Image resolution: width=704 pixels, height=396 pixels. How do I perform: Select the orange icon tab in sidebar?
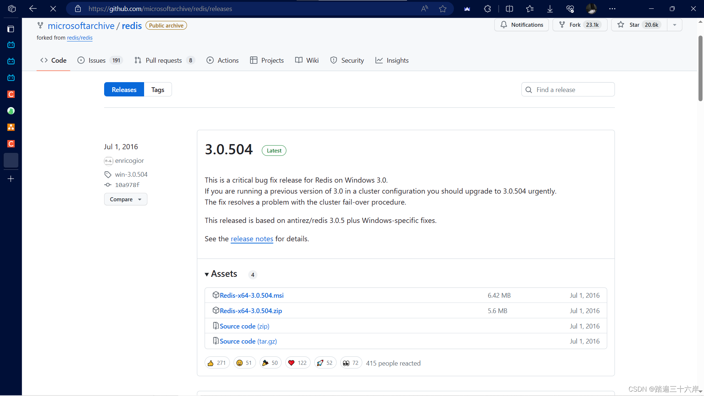(x=11, y=127)
